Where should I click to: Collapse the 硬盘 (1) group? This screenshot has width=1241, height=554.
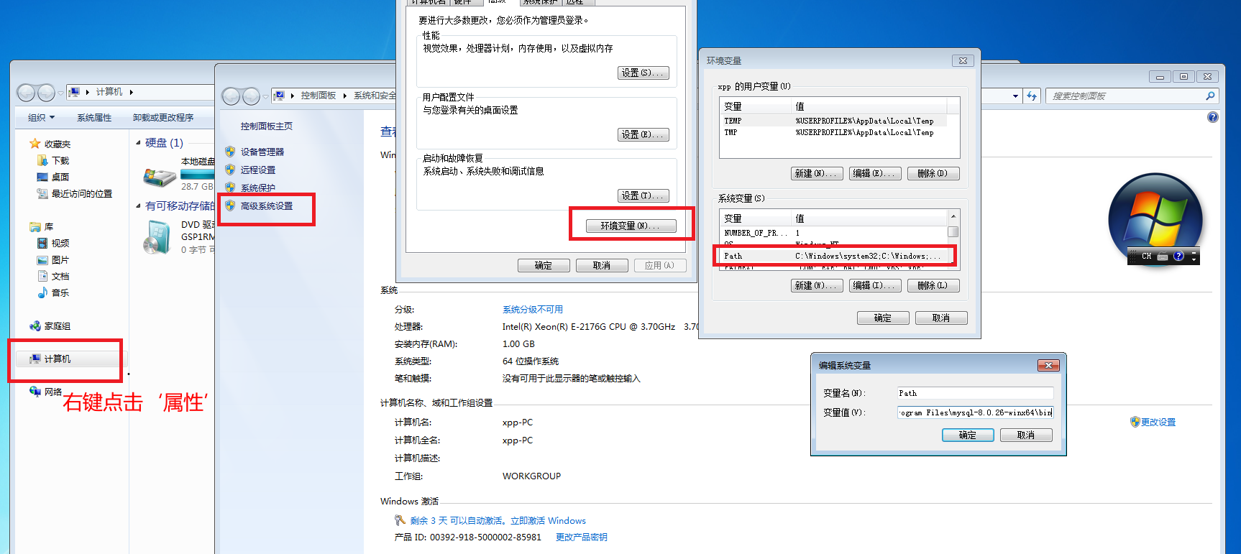(x=138, y=142)
